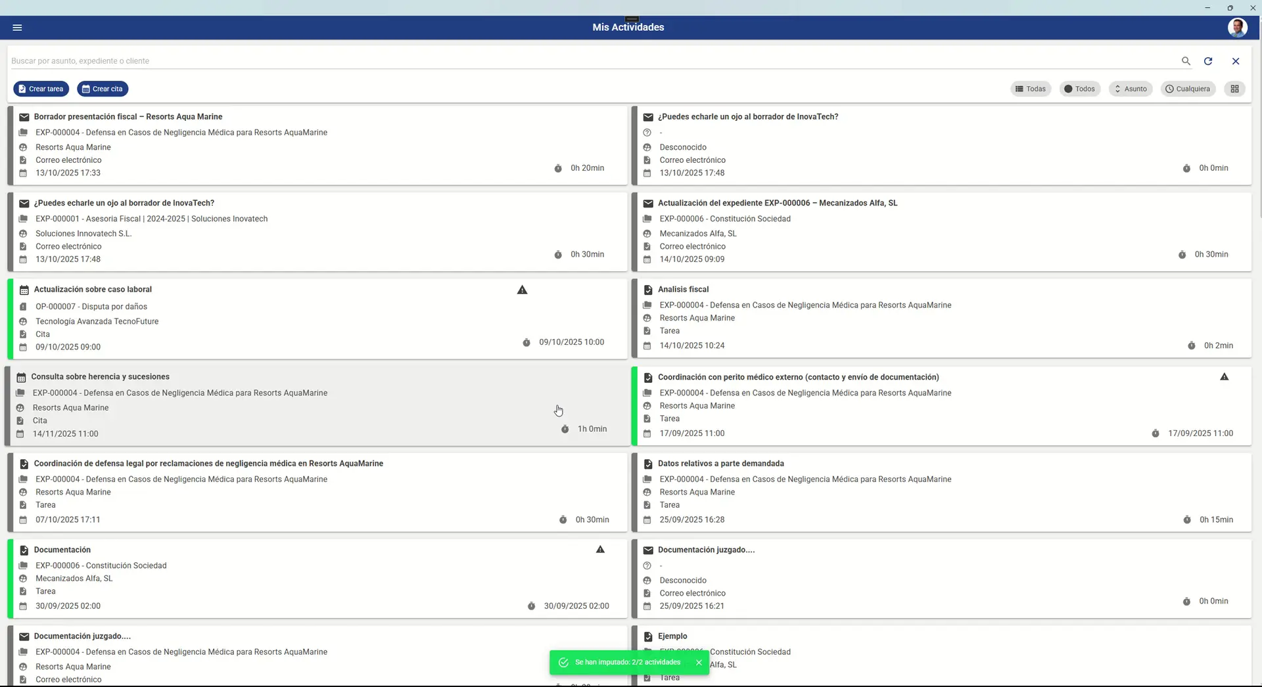Click warning icon on Coordinación con perito médico
1262x687 pixels.
[x=1224, y=377]
